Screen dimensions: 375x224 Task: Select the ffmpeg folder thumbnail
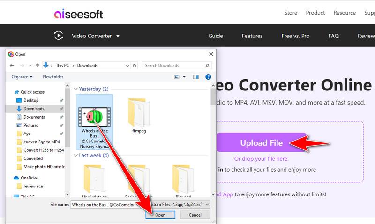(x=139, y=112)
